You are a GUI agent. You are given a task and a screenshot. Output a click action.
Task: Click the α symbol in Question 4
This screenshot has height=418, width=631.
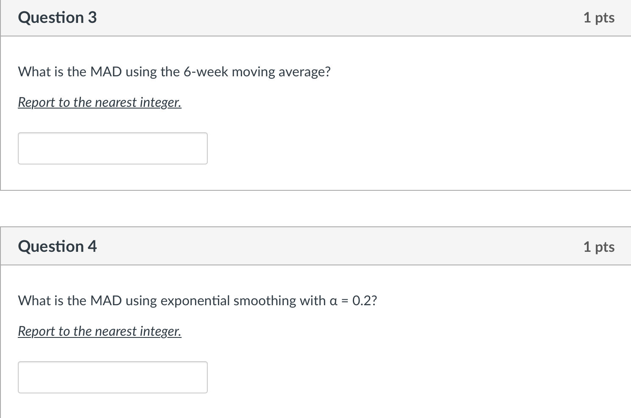pos(333,301)
